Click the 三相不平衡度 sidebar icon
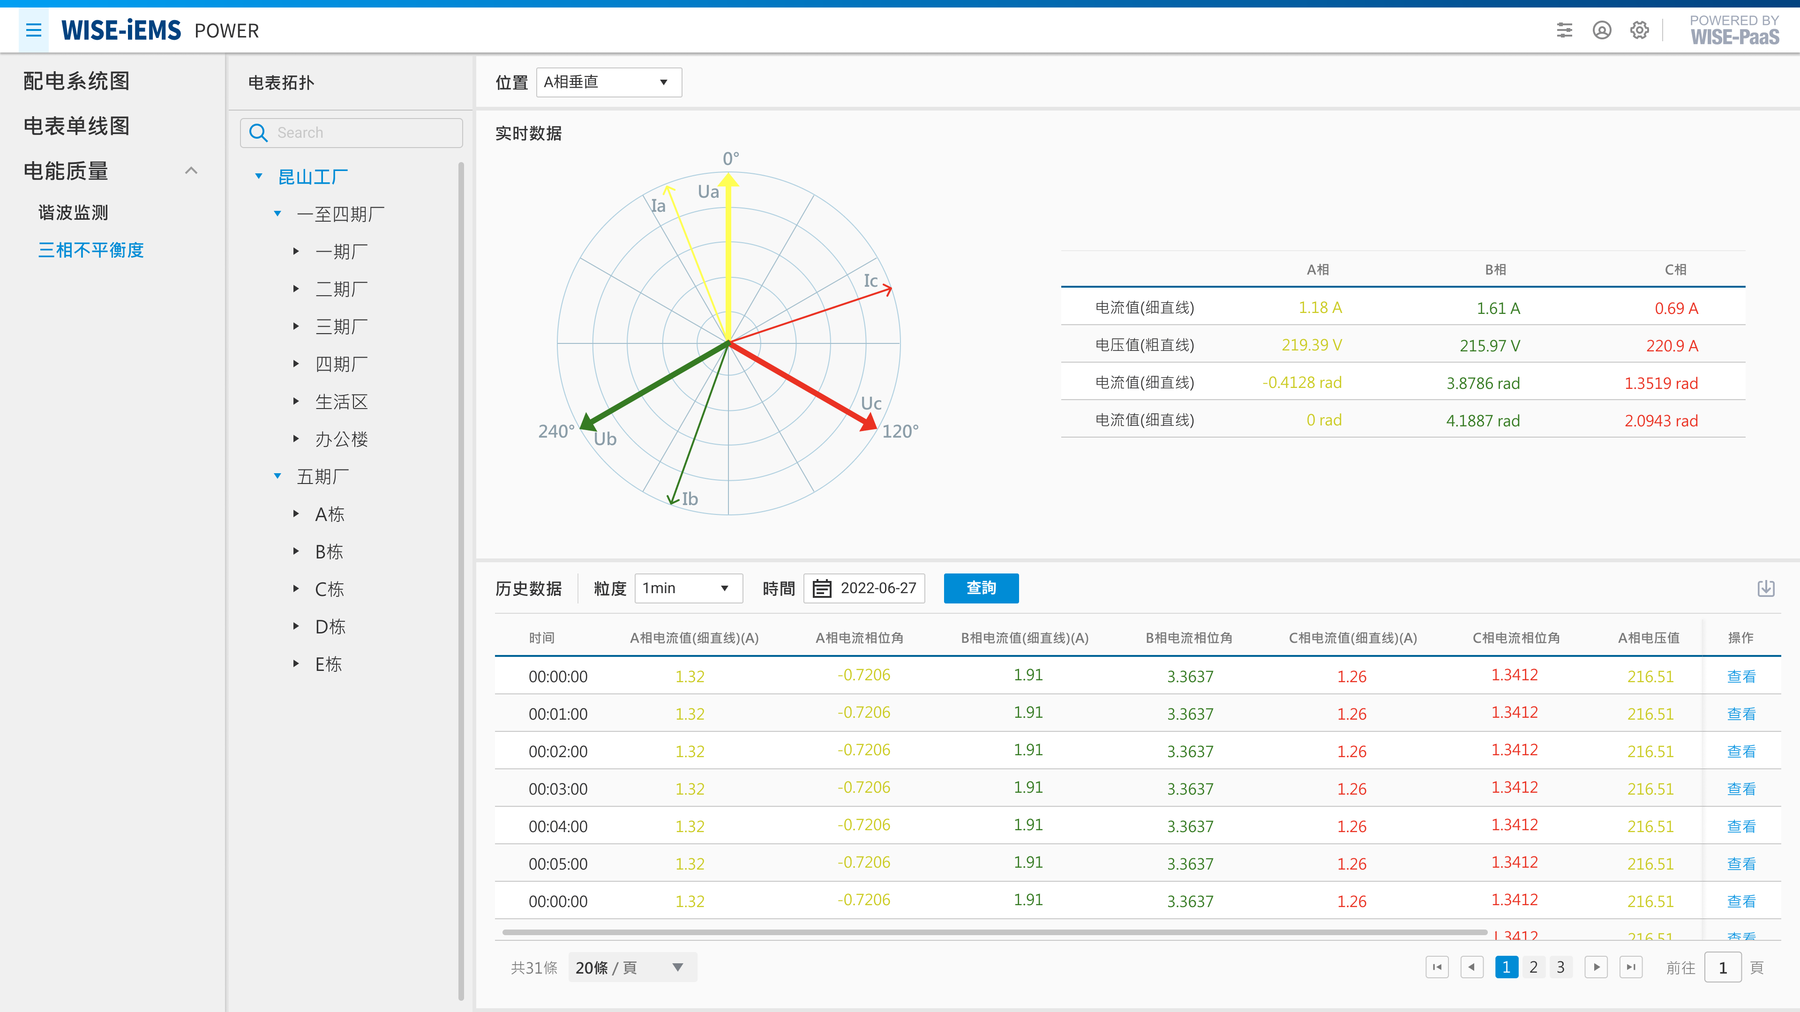 94,250
